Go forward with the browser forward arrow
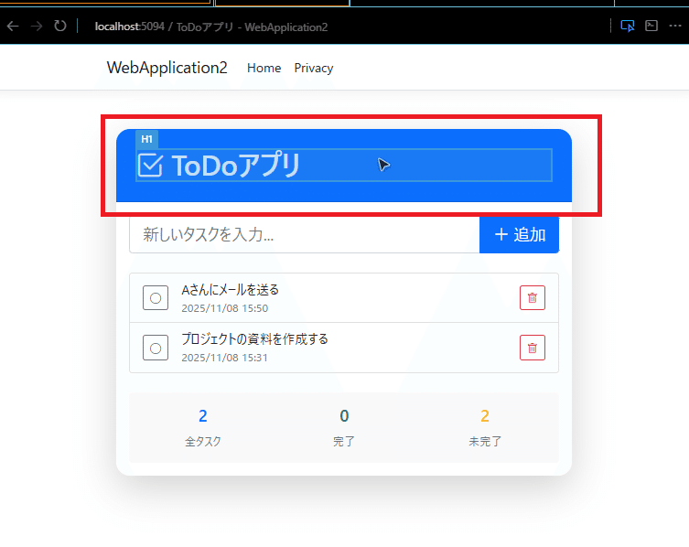Screen dimensions: 689x547 coord(37,27)
